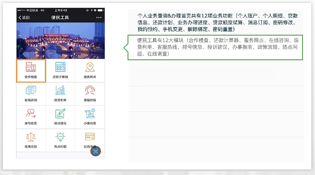Click the 便民工具 page title
The height and width of the screenshot is (175, 315).
tap(60, 18)
